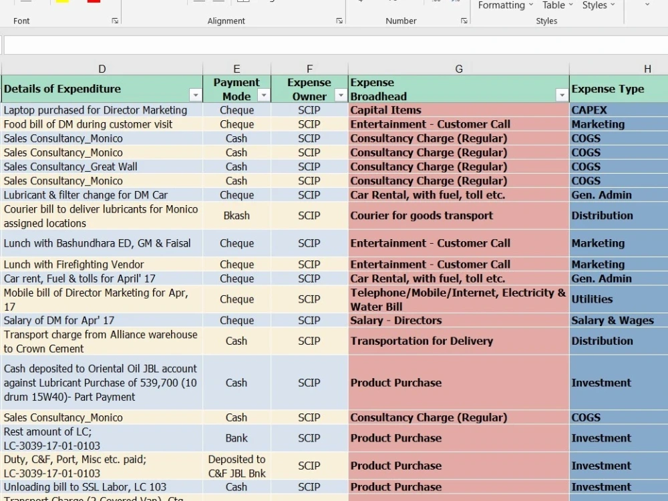Select column E header
This screenshot has width=668, height=501.
[237, 69]
